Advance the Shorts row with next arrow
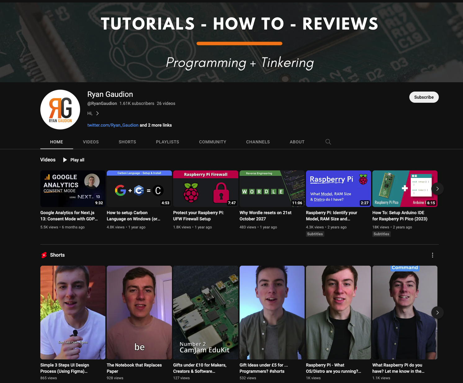Image resolution: width=463 pixels, height=383 pixels. (x=437, y=313)
